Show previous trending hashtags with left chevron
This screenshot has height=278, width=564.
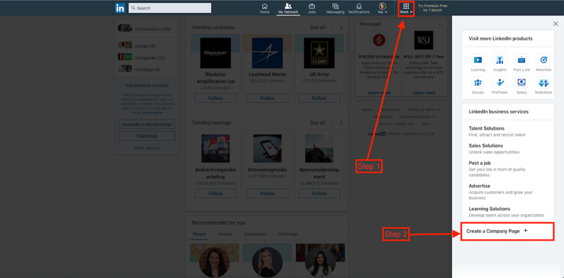pyautogui.click(x=332, y=123)
